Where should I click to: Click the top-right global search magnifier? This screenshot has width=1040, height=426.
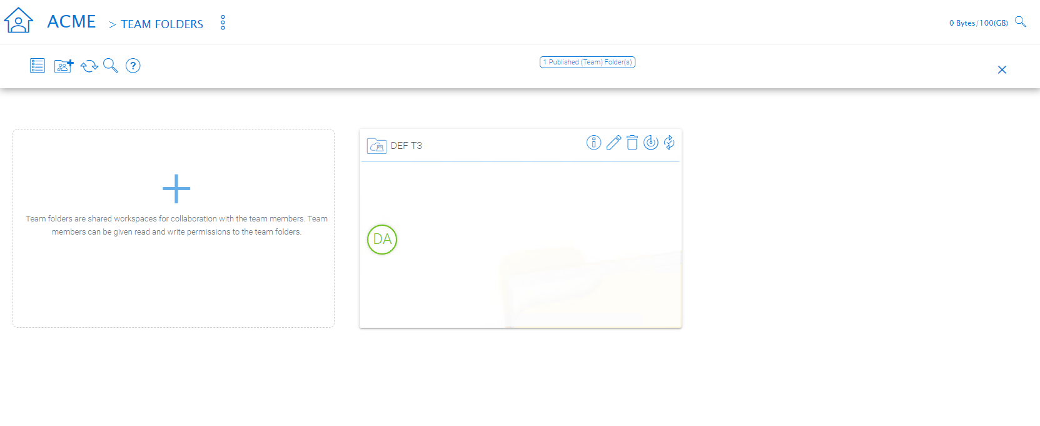(x=1020, y=22)
